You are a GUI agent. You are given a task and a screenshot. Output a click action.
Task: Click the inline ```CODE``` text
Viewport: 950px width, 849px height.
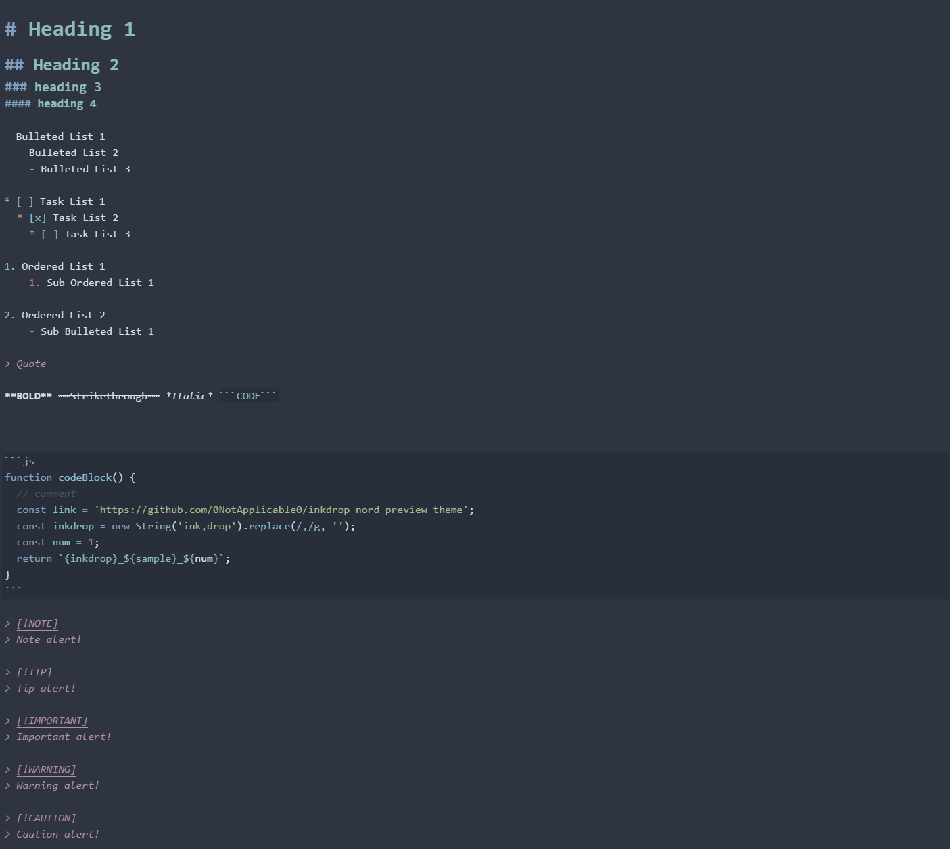click(x=248, y=396)
